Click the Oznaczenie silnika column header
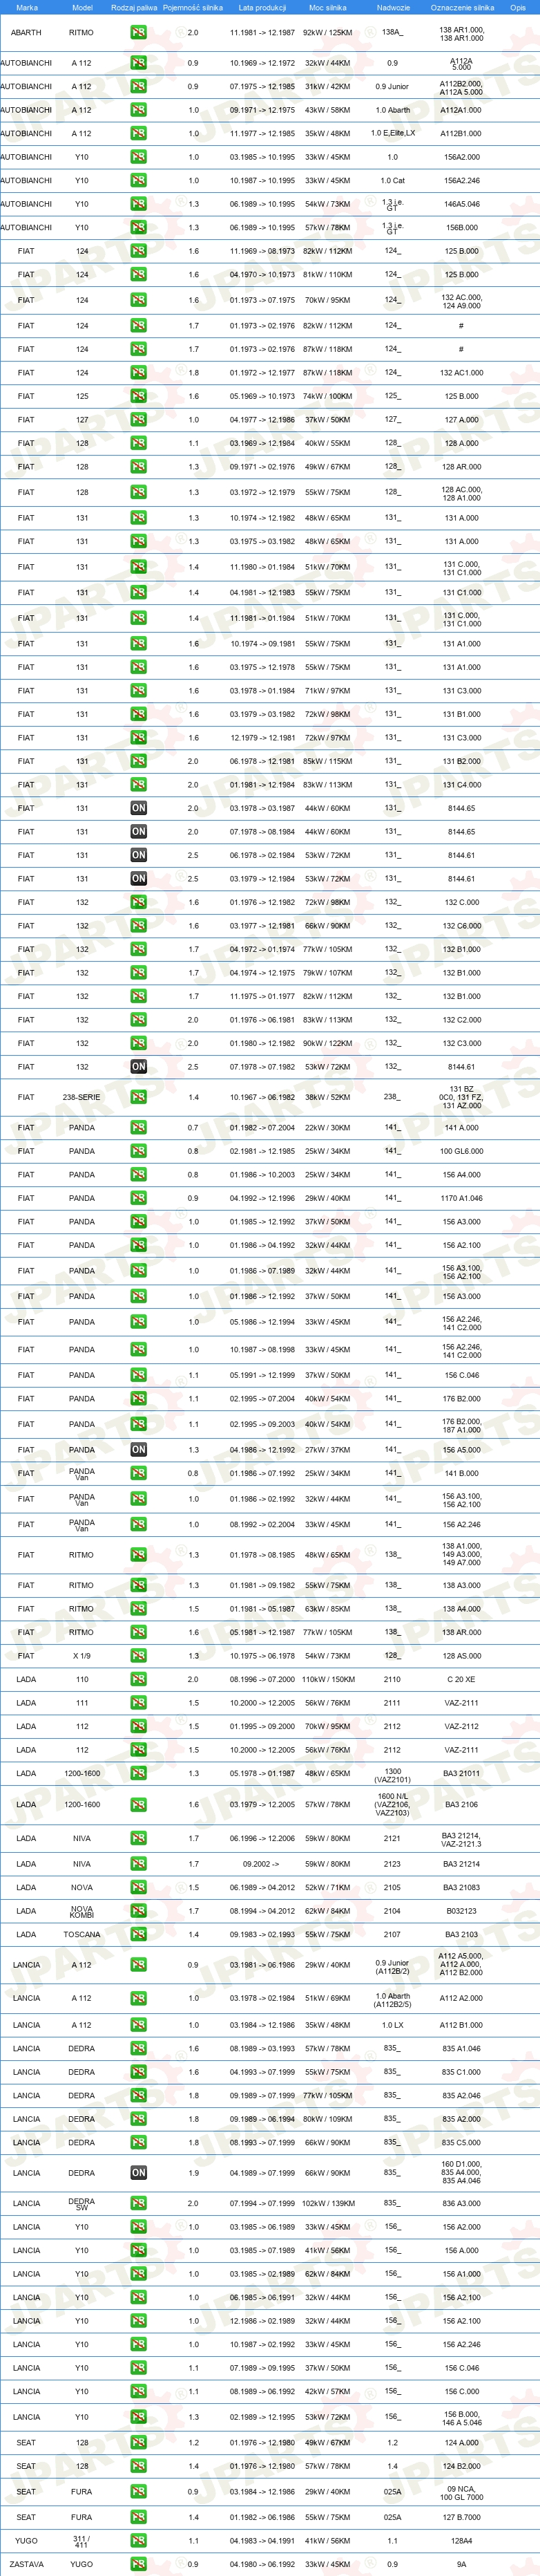Image resolution: width=540 pixels, height=2576 pixels. click(x=462, y=7)
